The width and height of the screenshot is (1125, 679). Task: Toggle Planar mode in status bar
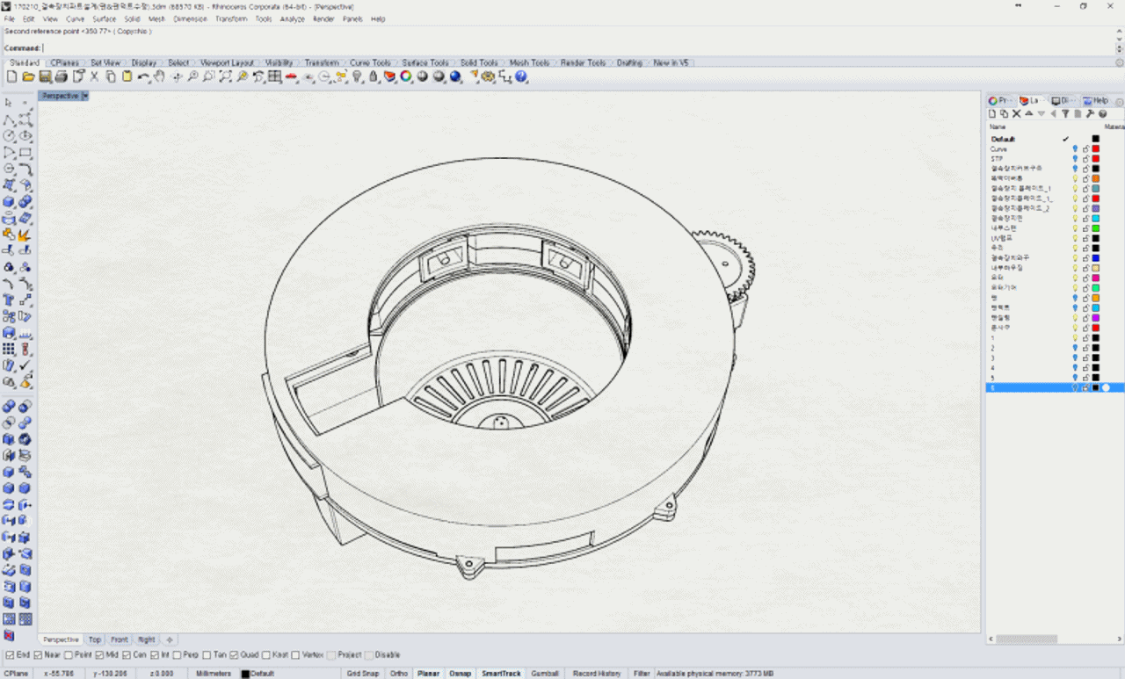(428, 674)
